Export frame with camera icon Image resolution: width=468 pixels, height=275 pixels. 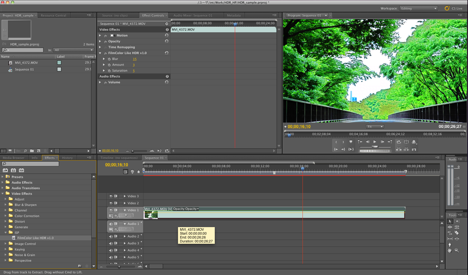414,149
